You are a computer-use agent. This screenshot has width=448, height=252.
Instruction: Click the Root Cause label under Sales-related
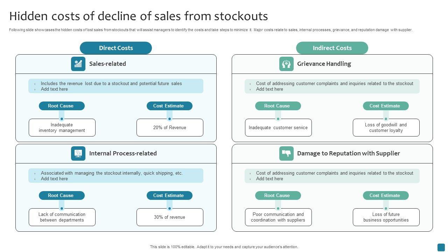[x=62, y=106]
